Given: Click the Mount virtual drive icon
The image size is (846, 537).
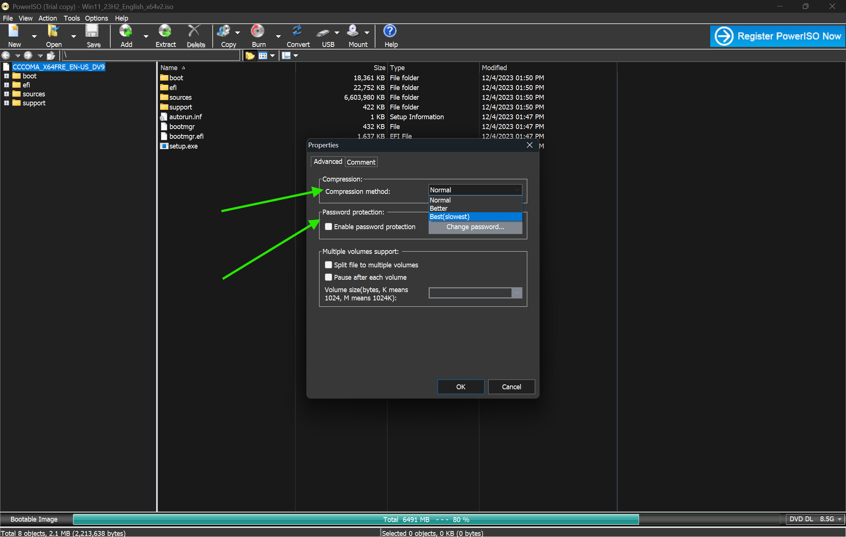Looking at the screenshot, I should pyautogui.click(x=353, y=32).
